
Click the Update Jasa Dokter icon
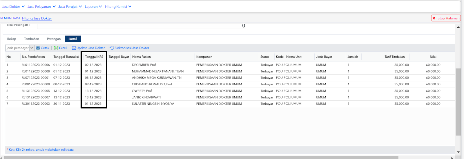point(74,48)
